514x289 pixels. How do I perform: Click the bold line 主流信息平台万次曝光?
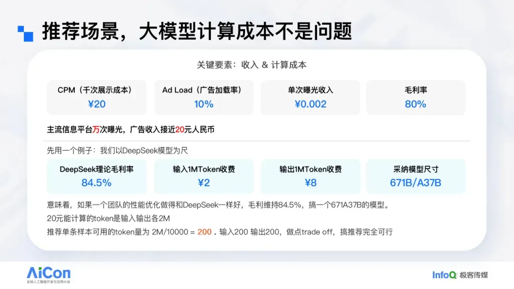[130, 130]
